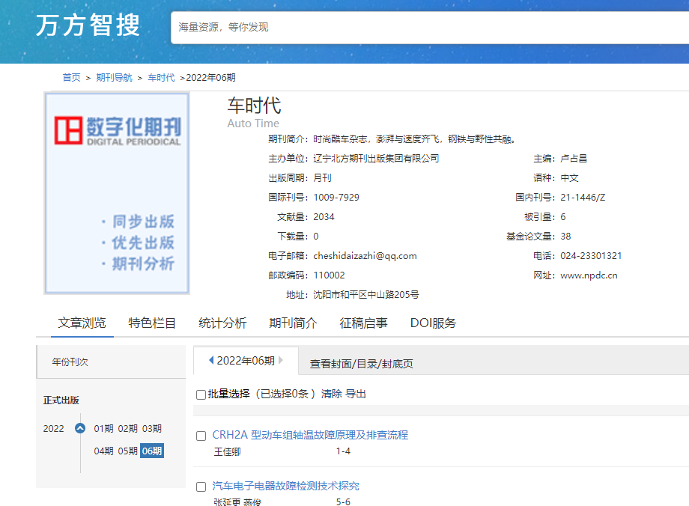This screenshot has width=689, height=506.
Task: Open 查看封面/目录/封底页 tab
Action: pos(361,364)
